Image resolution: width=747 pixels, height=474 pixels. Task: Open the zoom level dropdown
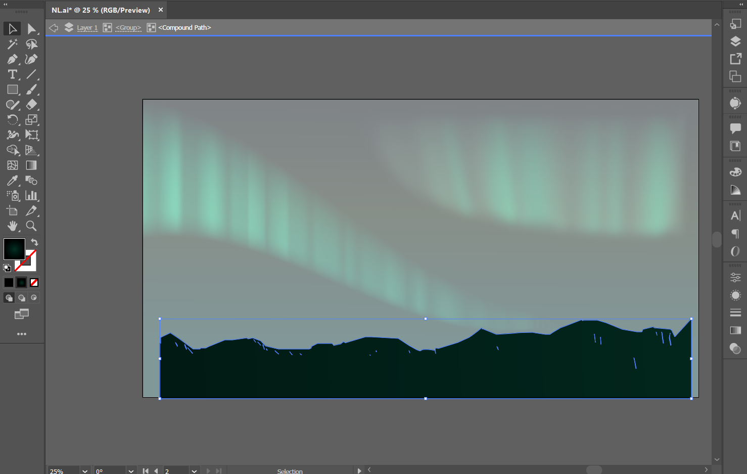[85, 470]
